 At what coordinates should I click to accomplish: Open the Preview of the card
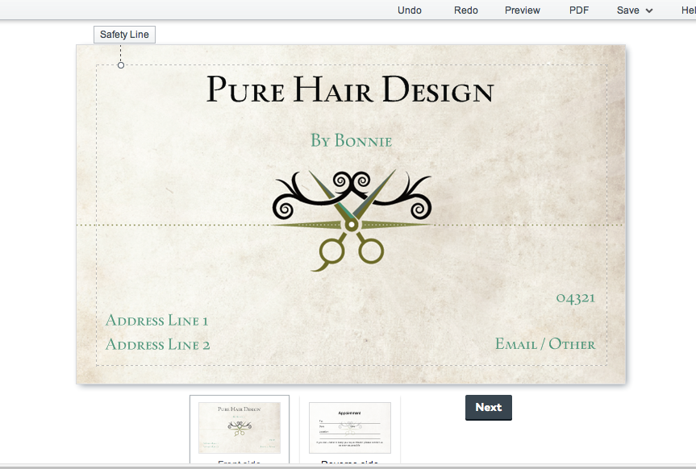[x=523, y=10]
